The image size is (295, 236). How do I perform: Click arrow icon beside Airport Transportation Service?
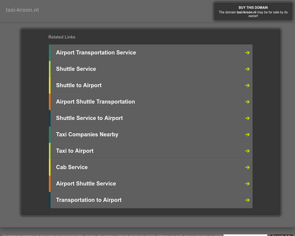247,52
